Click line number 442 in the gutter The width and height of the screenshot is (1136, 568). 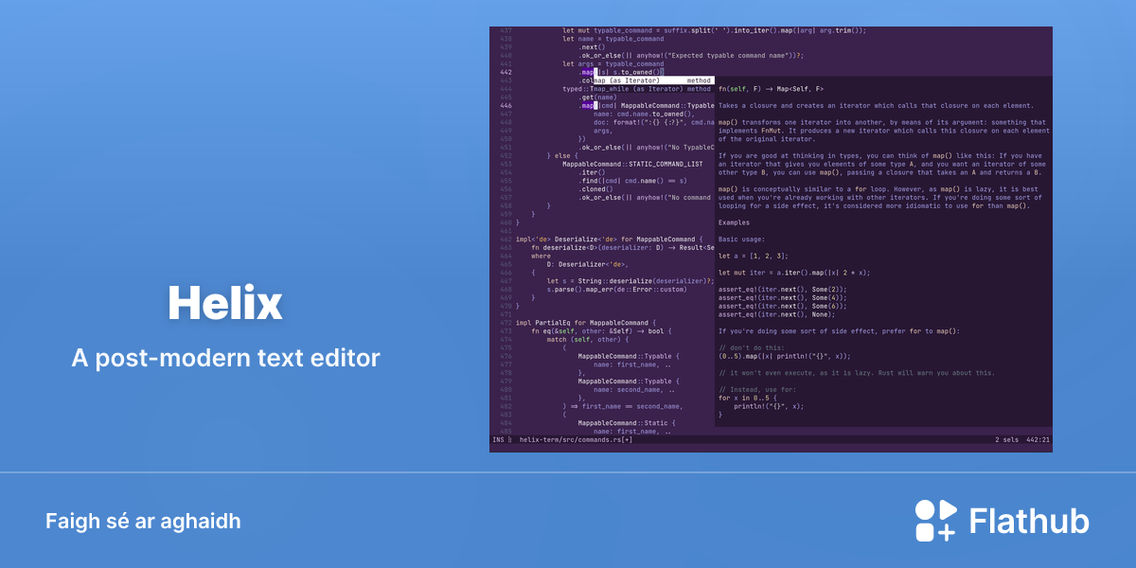(x=504, y=72)
